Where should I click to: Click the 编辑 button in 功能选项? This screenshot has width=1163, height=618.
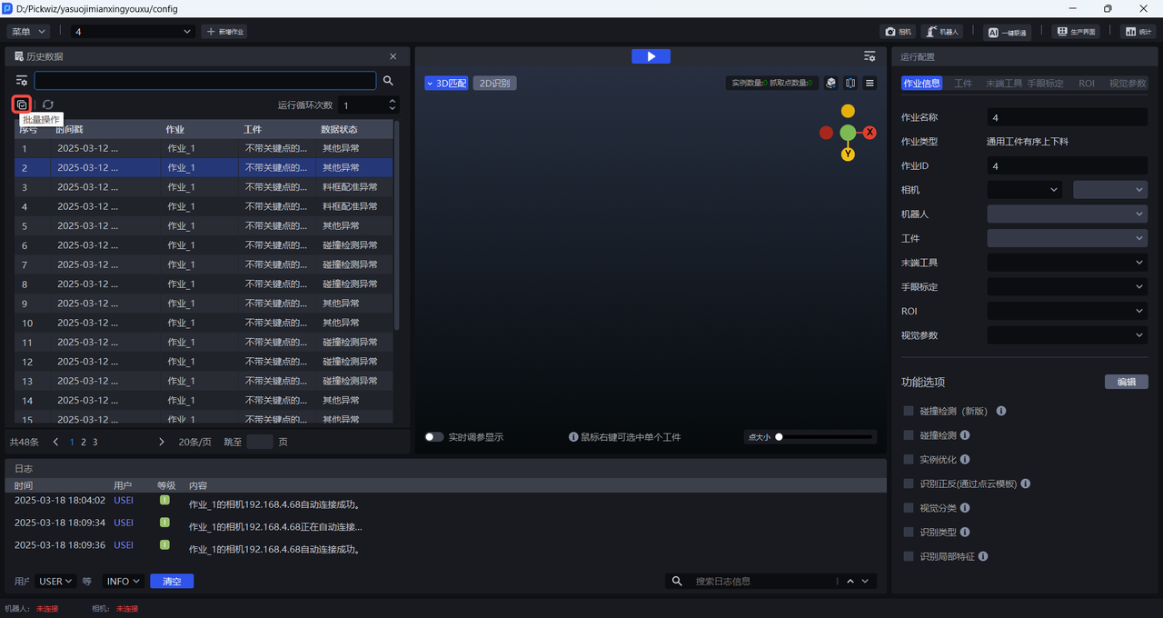coord(1126,383)
